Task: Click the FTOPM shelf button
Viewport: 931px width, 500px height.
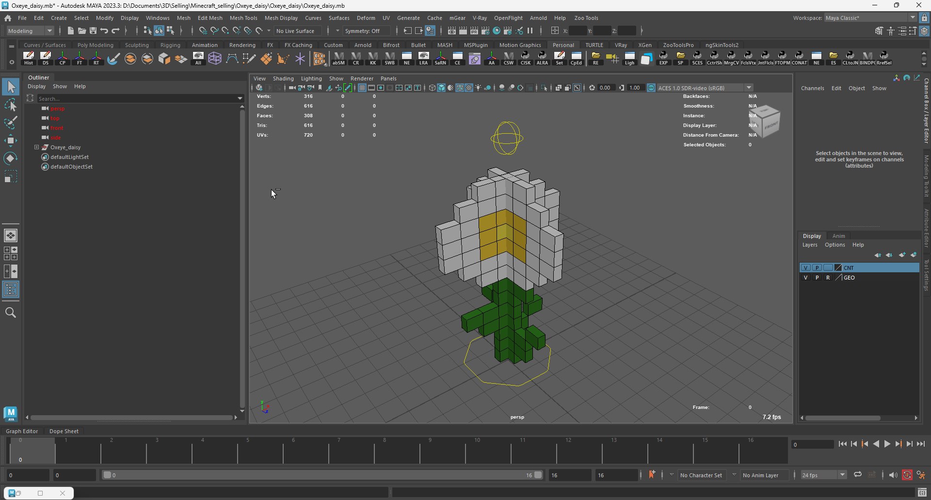Action: (782, 58)
